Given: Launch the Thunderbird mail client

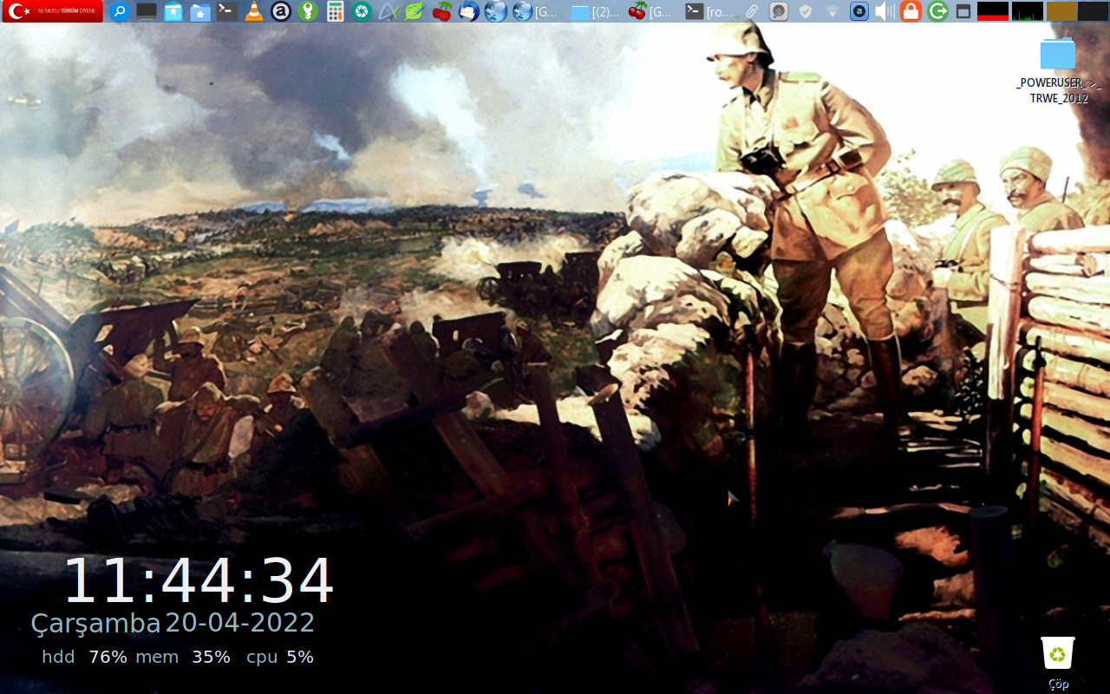Looking at the screenshot, I should pyautogui.click(x=468, y=11).
